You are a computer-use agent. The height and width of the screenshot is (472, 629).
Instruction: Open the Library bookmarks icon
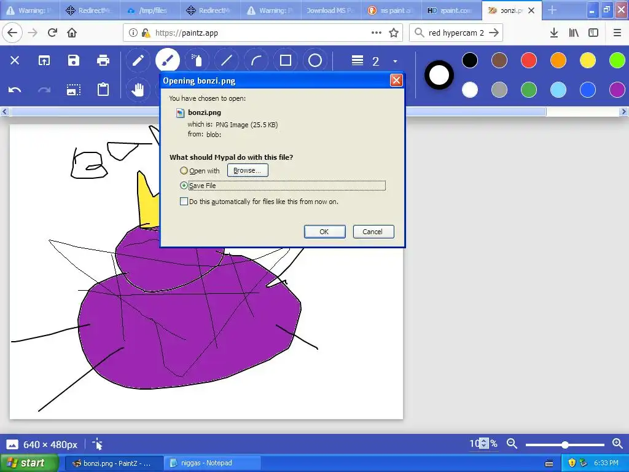[574, 33]
